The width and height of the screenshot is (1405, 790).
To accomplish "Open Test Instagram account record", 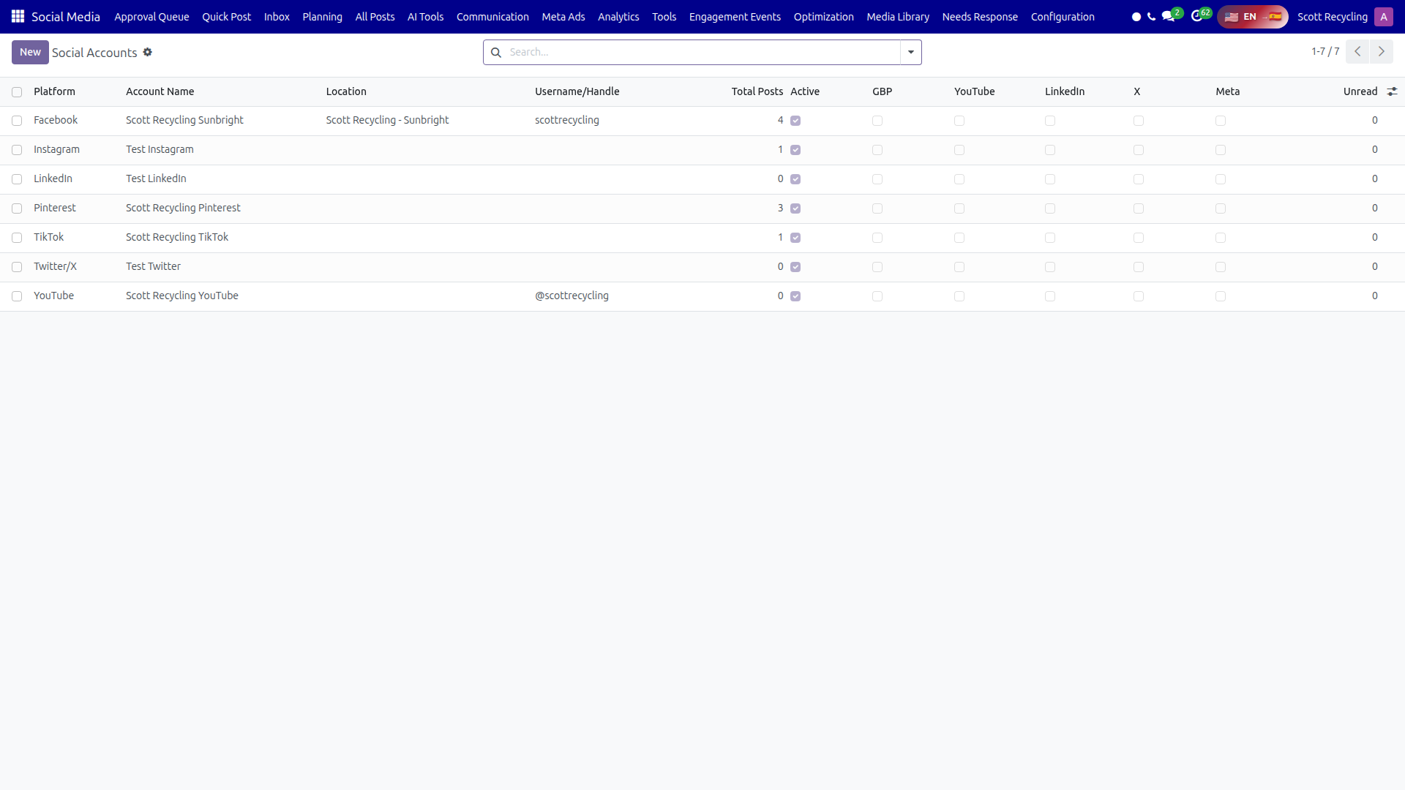I will [x=160, y=149].
